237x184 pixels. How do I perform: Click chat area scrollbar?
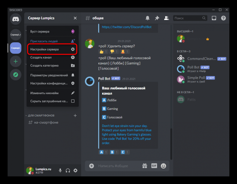coord(171,144)
